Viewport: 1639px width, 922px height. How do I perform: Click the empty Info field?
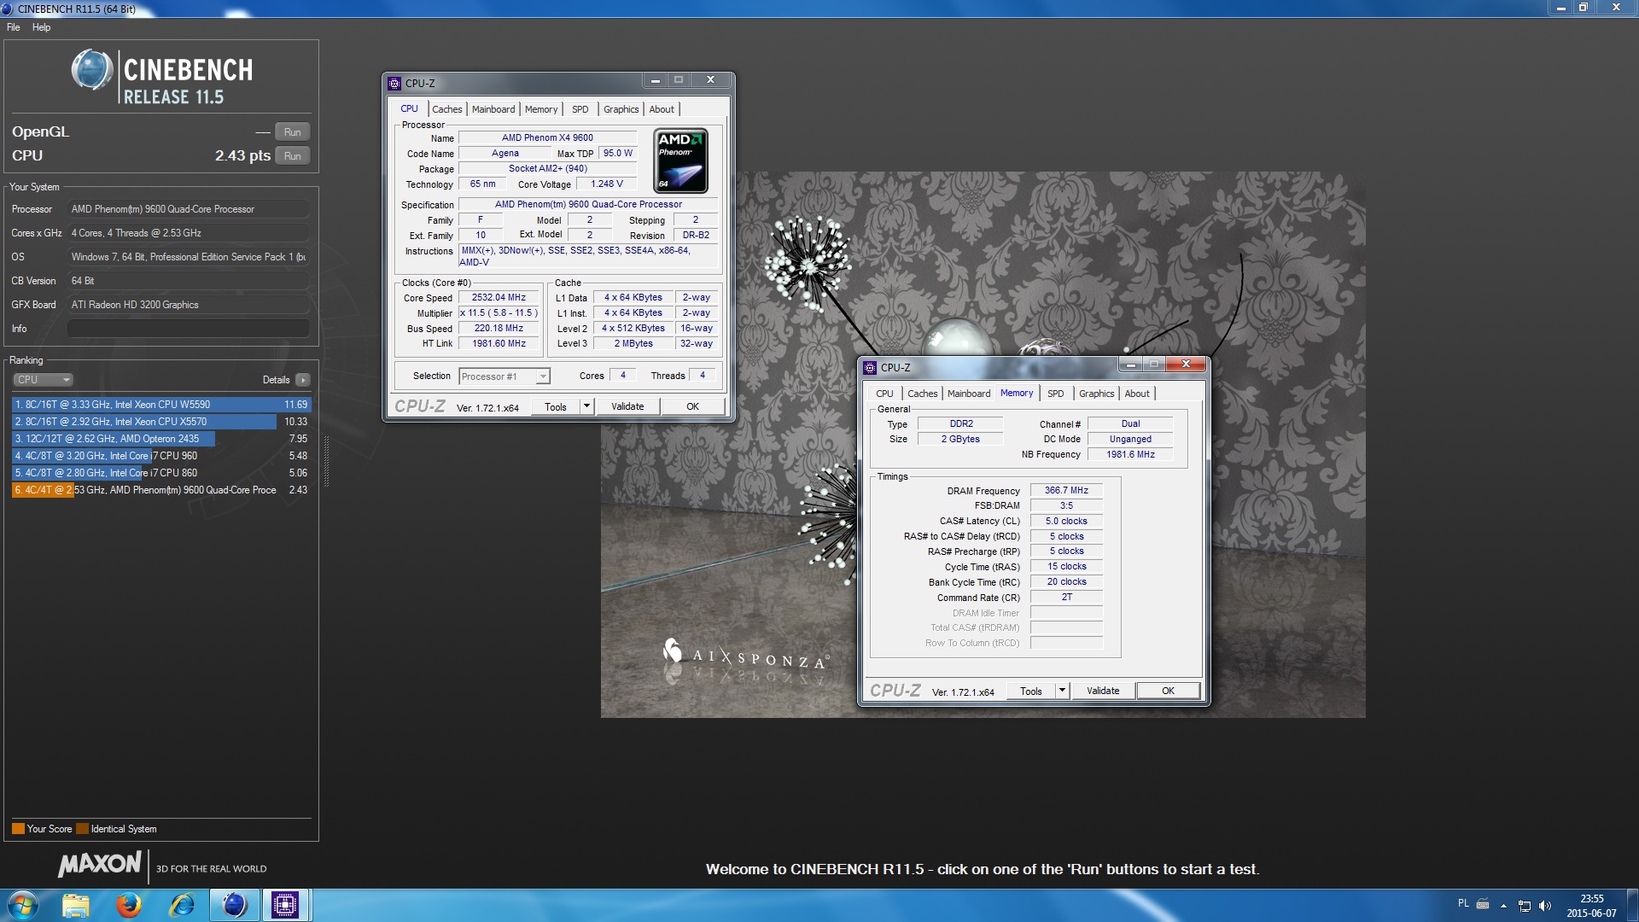[x=189, y=329]
